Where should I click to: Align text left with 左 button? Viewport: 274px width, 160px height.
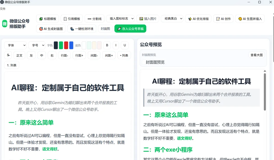click(31, 55)
